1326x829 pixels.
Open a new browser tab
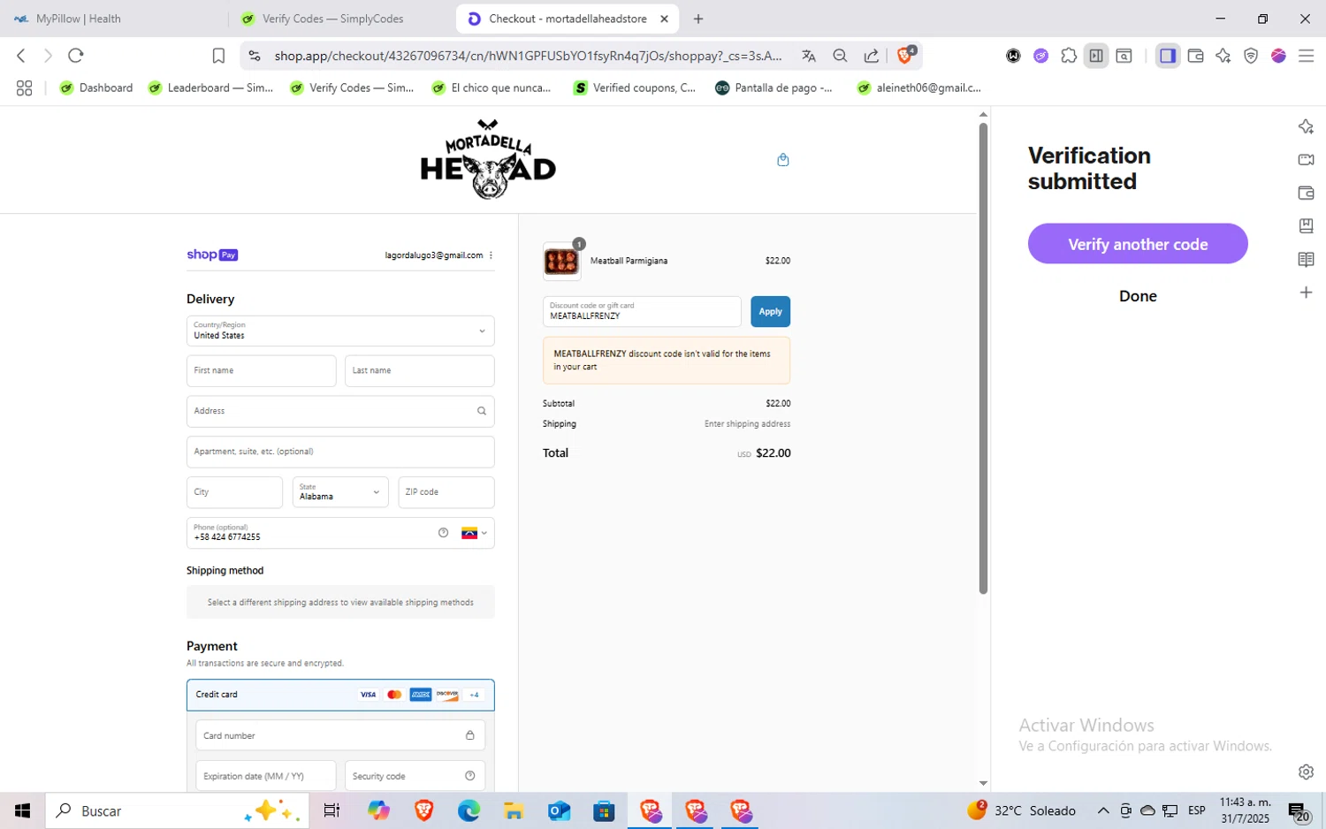click(x=698, y=19)
